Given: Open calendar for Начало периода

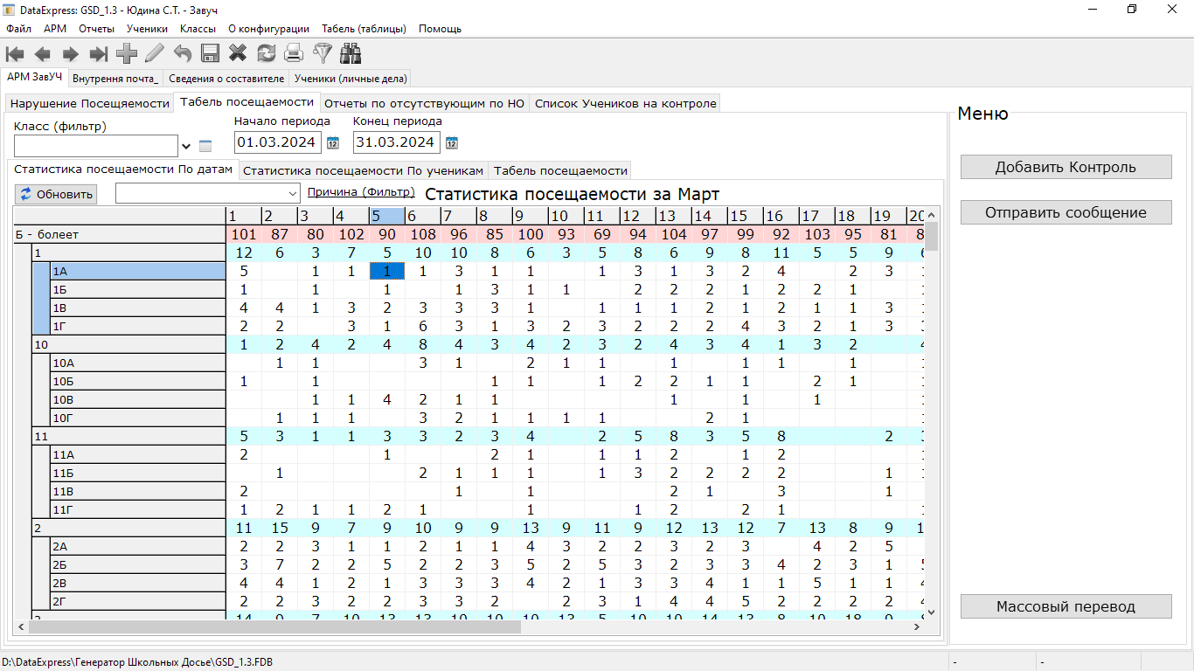Looking at the screenshot, I should click(332, 142).
